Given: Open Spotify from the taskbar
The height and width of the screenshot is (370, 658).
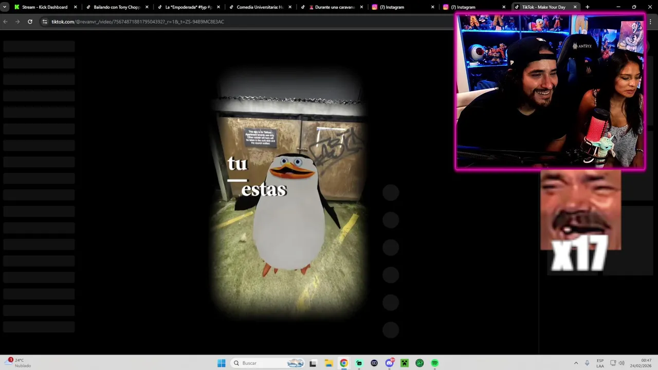Looking at the screenshot, I should point(435,363).
